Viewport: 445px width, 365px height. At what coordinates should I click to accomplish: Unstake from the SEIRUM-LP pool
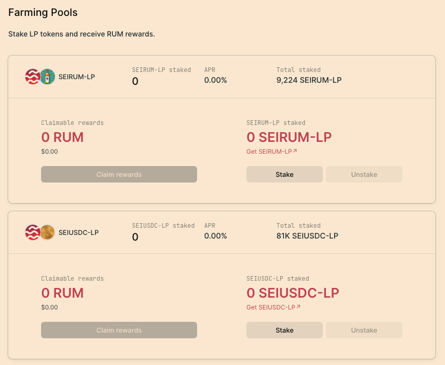coord(364,174)
